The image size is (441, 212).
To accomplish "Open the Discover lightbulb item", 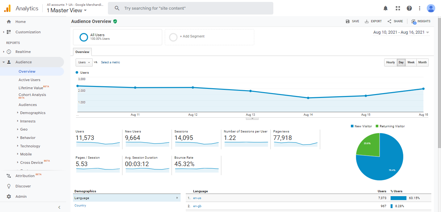I will click(x=9, y=186).
